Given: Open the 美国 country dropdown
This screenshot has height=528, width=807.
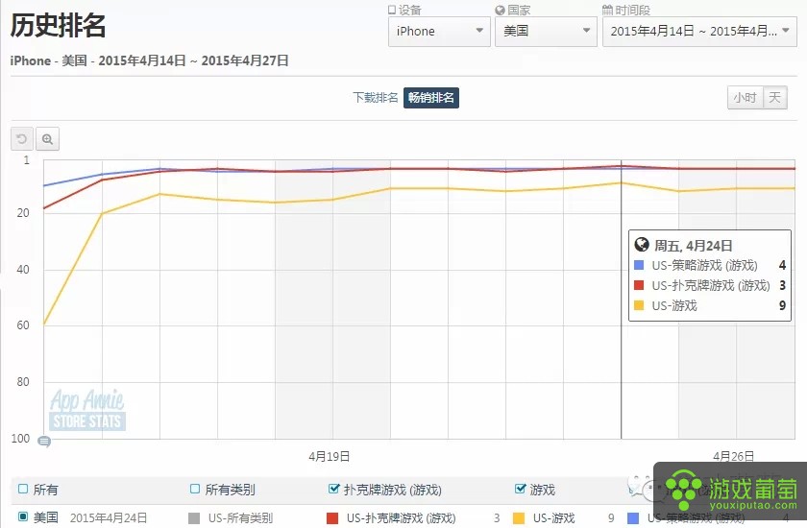Looking at the screenshot, I should [x=546, y=32].
